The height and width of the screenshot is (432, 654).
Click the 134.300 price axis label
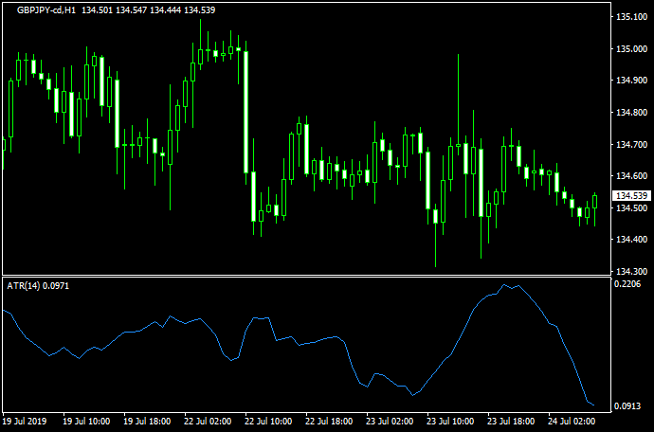click(x=630, y=272)
